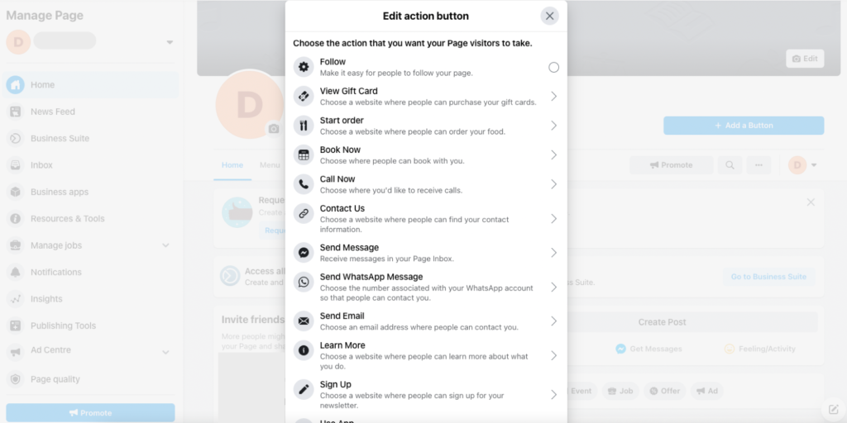Expand Ad Centre sidebar section

click(x=165, y=352)
